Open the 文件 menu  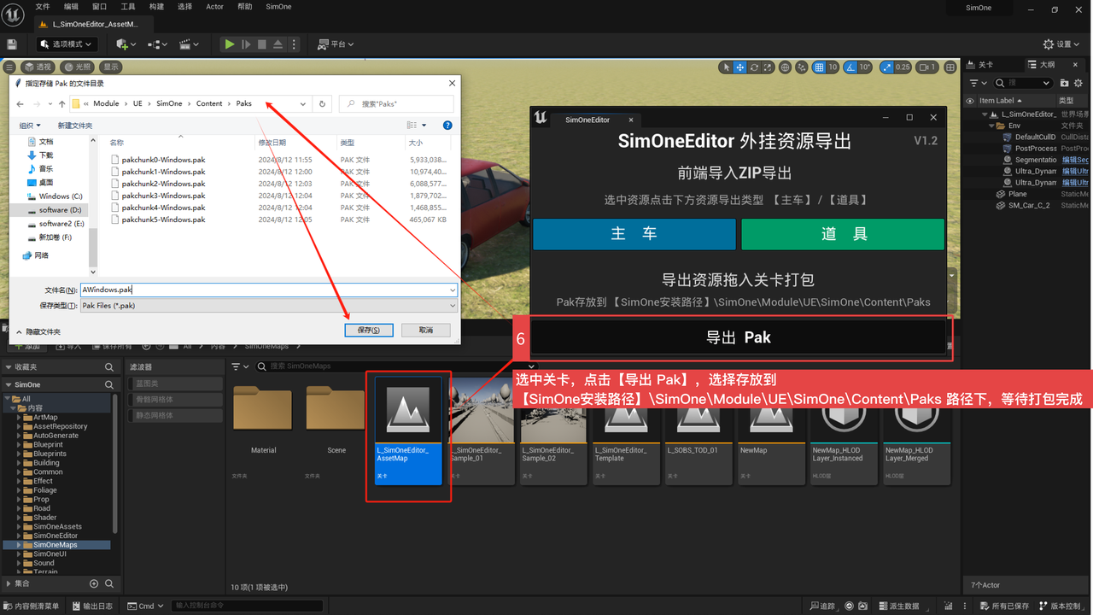click(x=43, y=7)
